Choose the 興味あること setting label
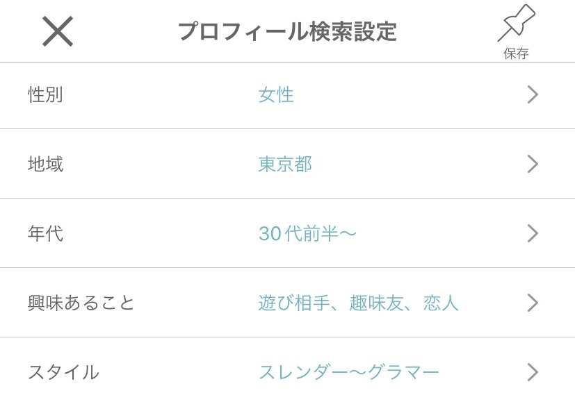 [81, 303]
